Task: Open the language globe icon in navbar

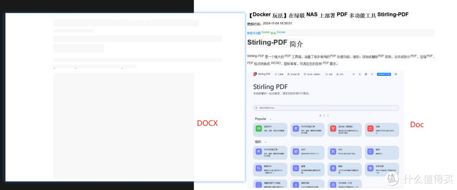Action: pyautogui.click(x=366, y=74)
